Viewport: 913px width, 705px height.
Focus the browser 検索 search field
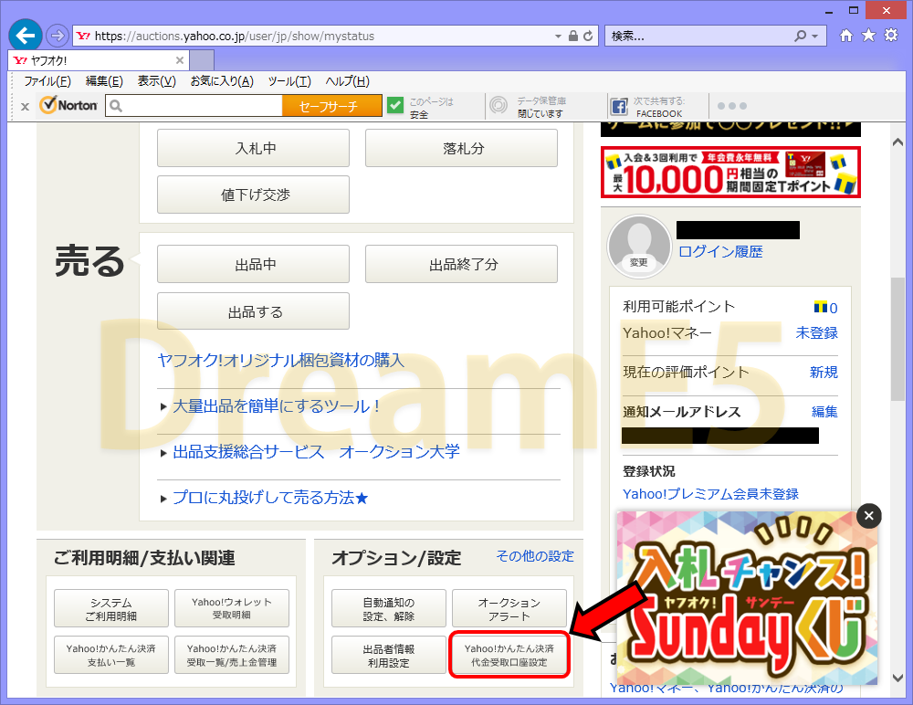tap(698, 37)
